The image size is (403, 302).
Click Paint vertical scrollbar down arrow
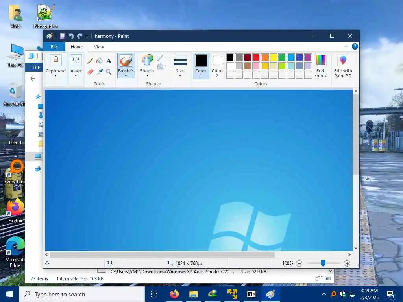point(356,248)
